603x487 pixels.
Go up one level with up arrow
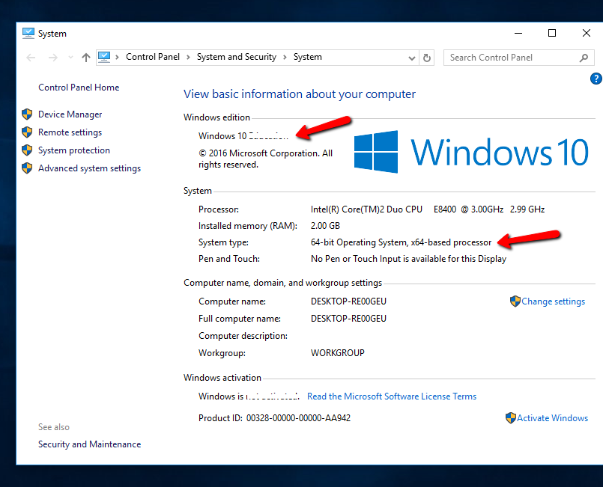pos(85,58)
